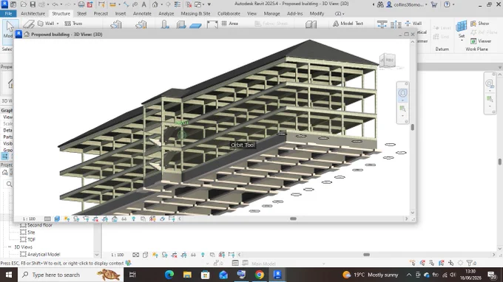The height and width of the screenshot is (282, 503).
Task: Click the Revit application R logo
Action: 4,4
